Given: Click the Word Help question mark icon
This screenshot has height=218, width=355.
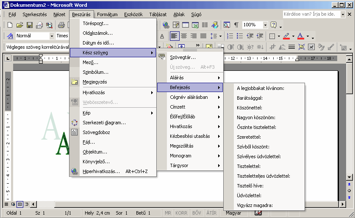Looking at the screenshot, I should tap(274, 25).
